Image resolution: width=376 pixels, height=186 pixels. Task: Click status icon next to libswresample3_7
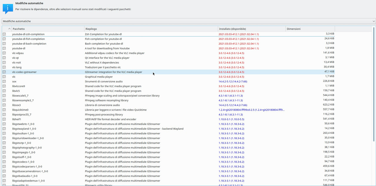[4, 100]
